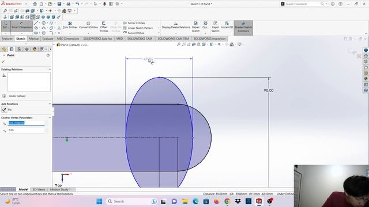Click Mirror Entities button

point(134,23)
